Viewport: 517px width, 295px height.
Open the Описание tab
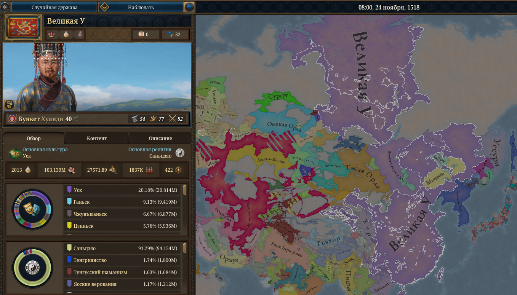click(160, 138)
